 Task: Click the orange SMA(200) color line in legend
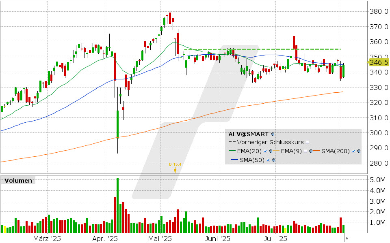(x=316, y=151)
